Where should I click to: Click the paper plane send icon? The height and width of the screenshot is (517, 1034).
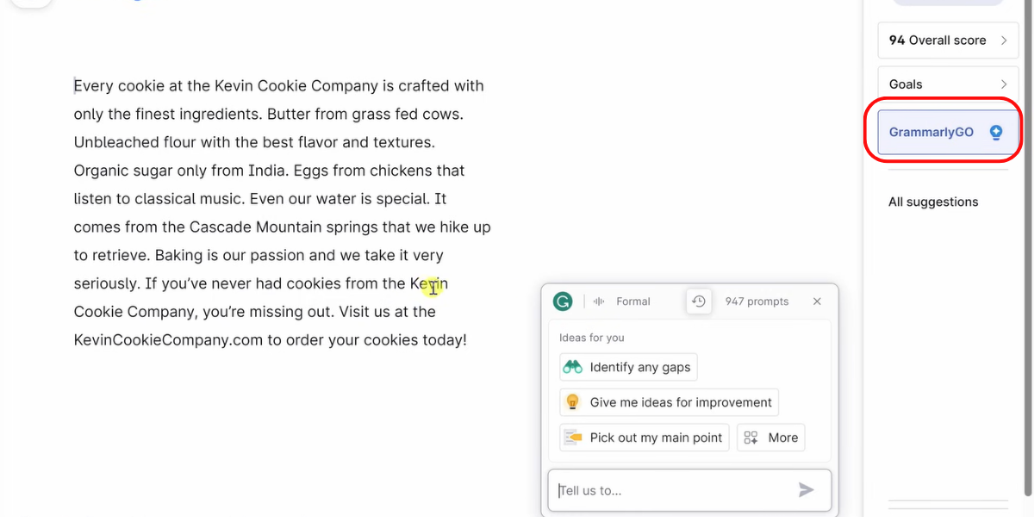(806, 490)
